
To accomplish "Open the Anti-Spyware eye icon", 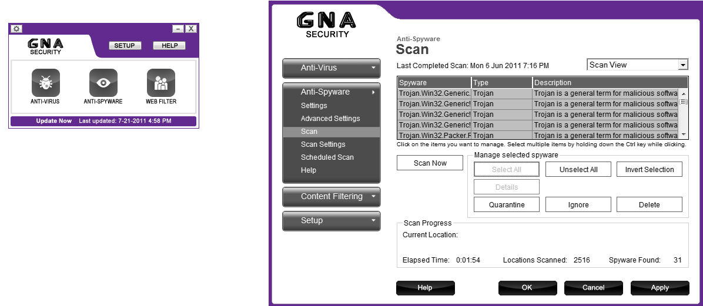I will pyautogui.click(x=103, y=83).
